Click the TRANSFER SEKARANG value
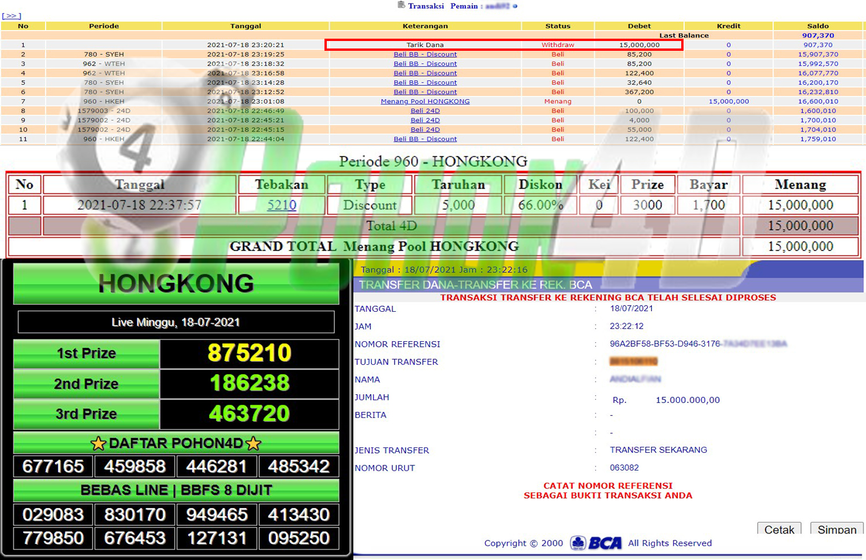 pyautogui.click(x=658, y=450)
